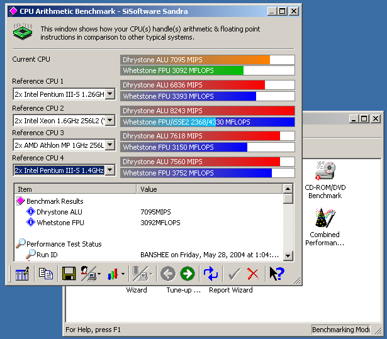
Task: Select the Dhrystone ALU result row
Action: tap(59, 212)
